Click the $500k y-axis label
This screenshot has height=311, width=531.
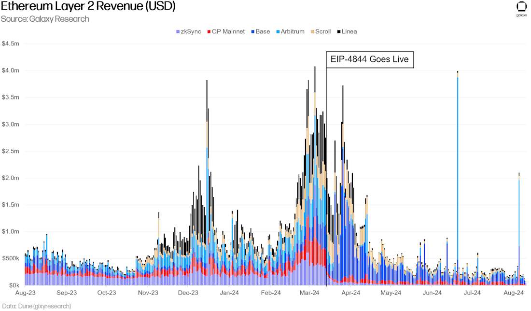[x=11, y=258]
